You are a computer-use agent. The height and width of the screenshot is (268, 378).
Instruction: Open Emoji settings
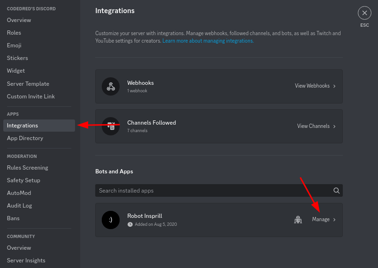click(14, 45)
